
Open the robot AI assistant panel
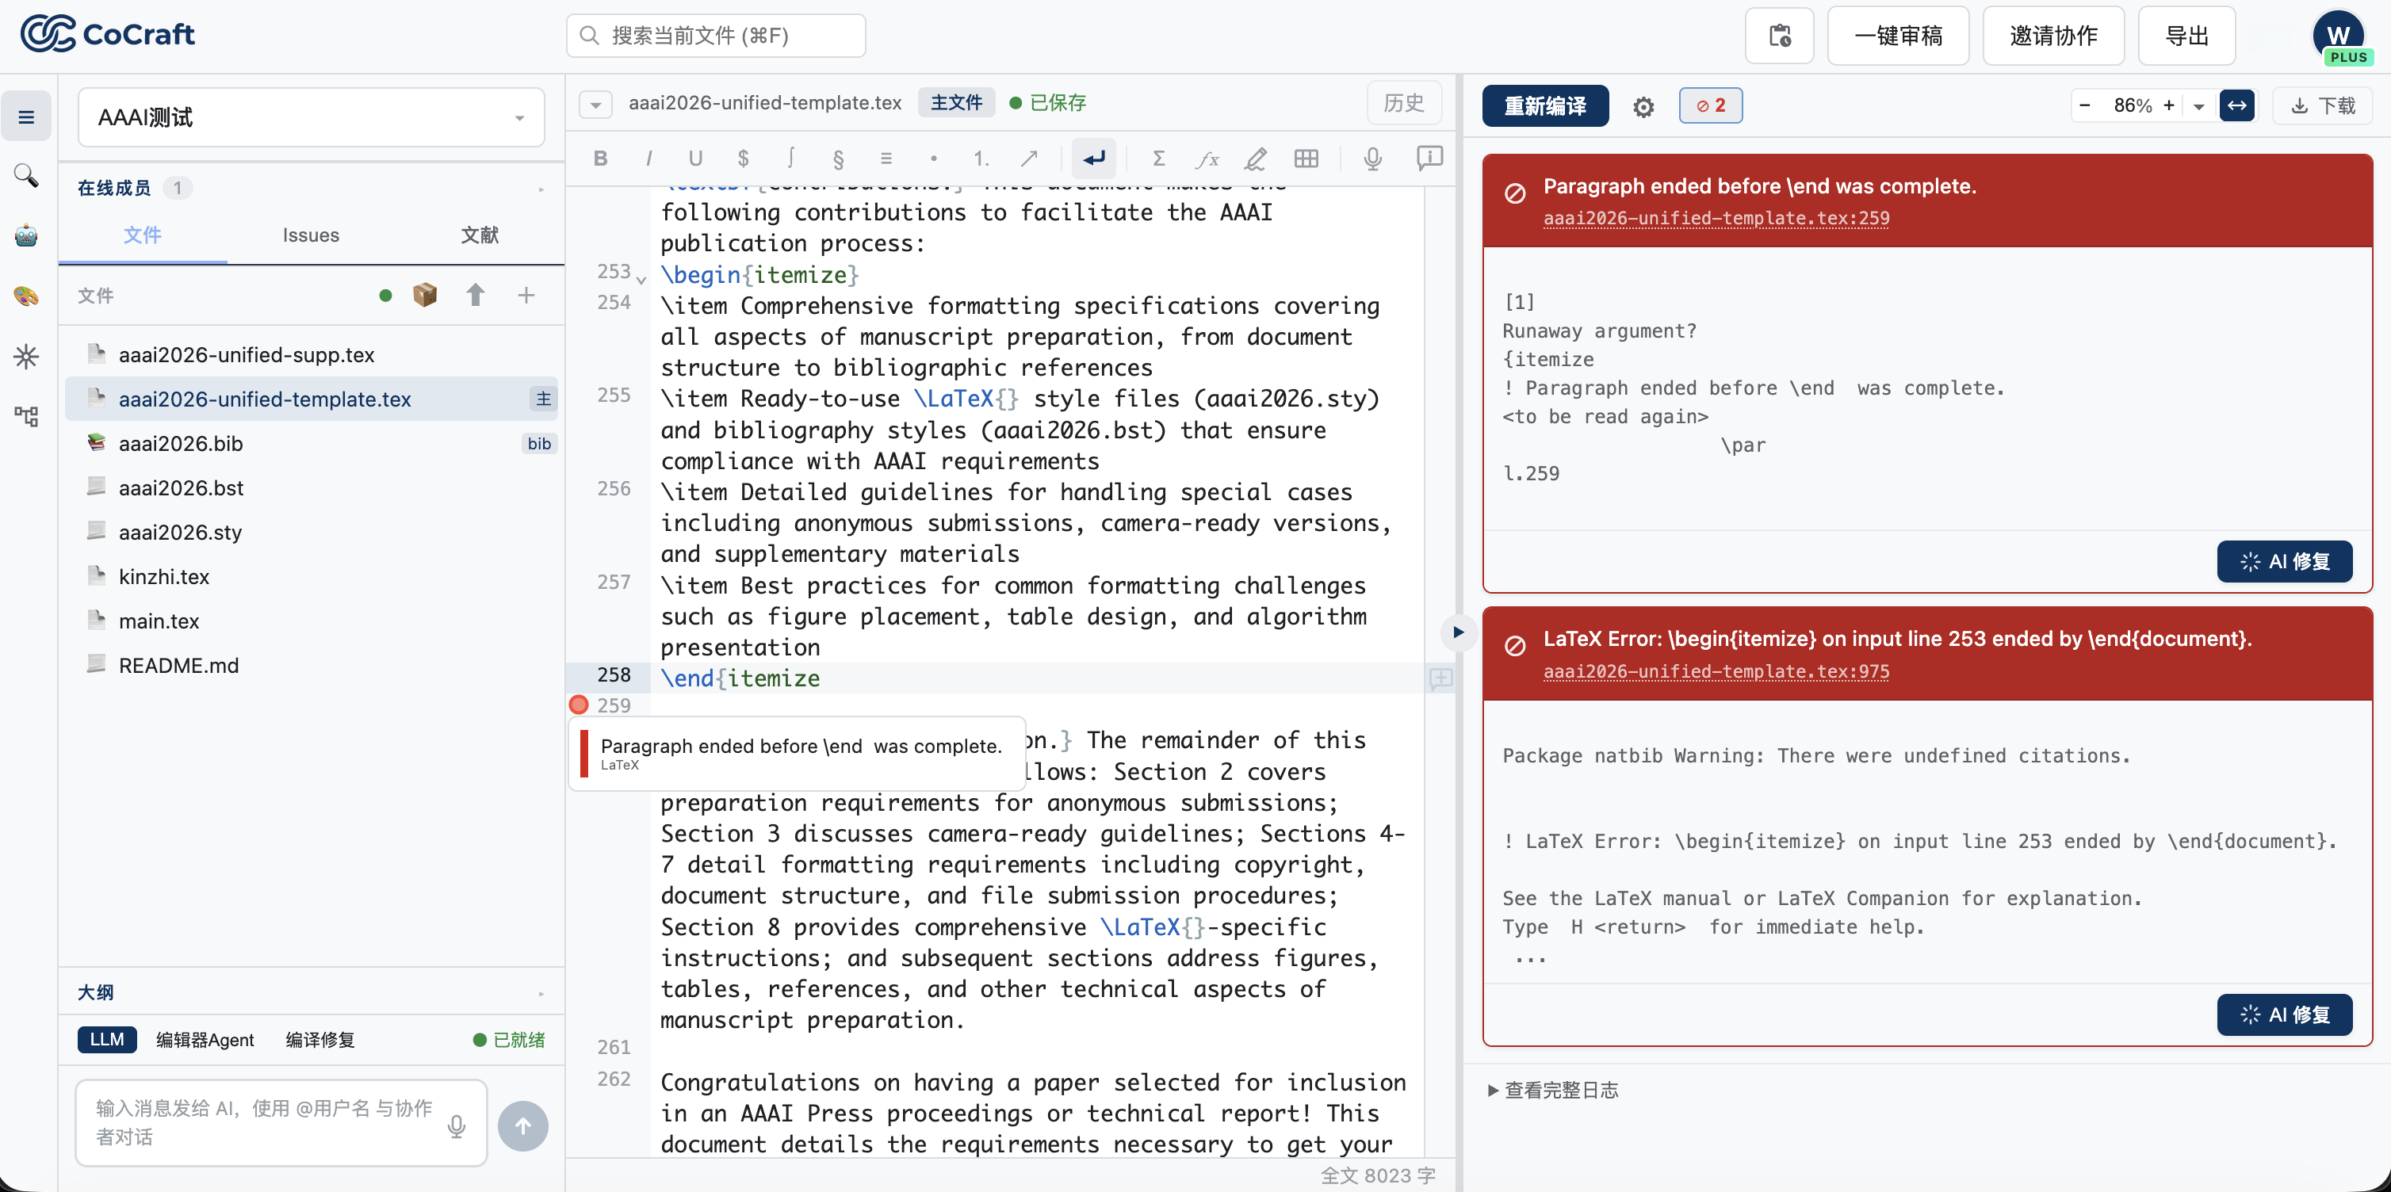pos(26,235)
